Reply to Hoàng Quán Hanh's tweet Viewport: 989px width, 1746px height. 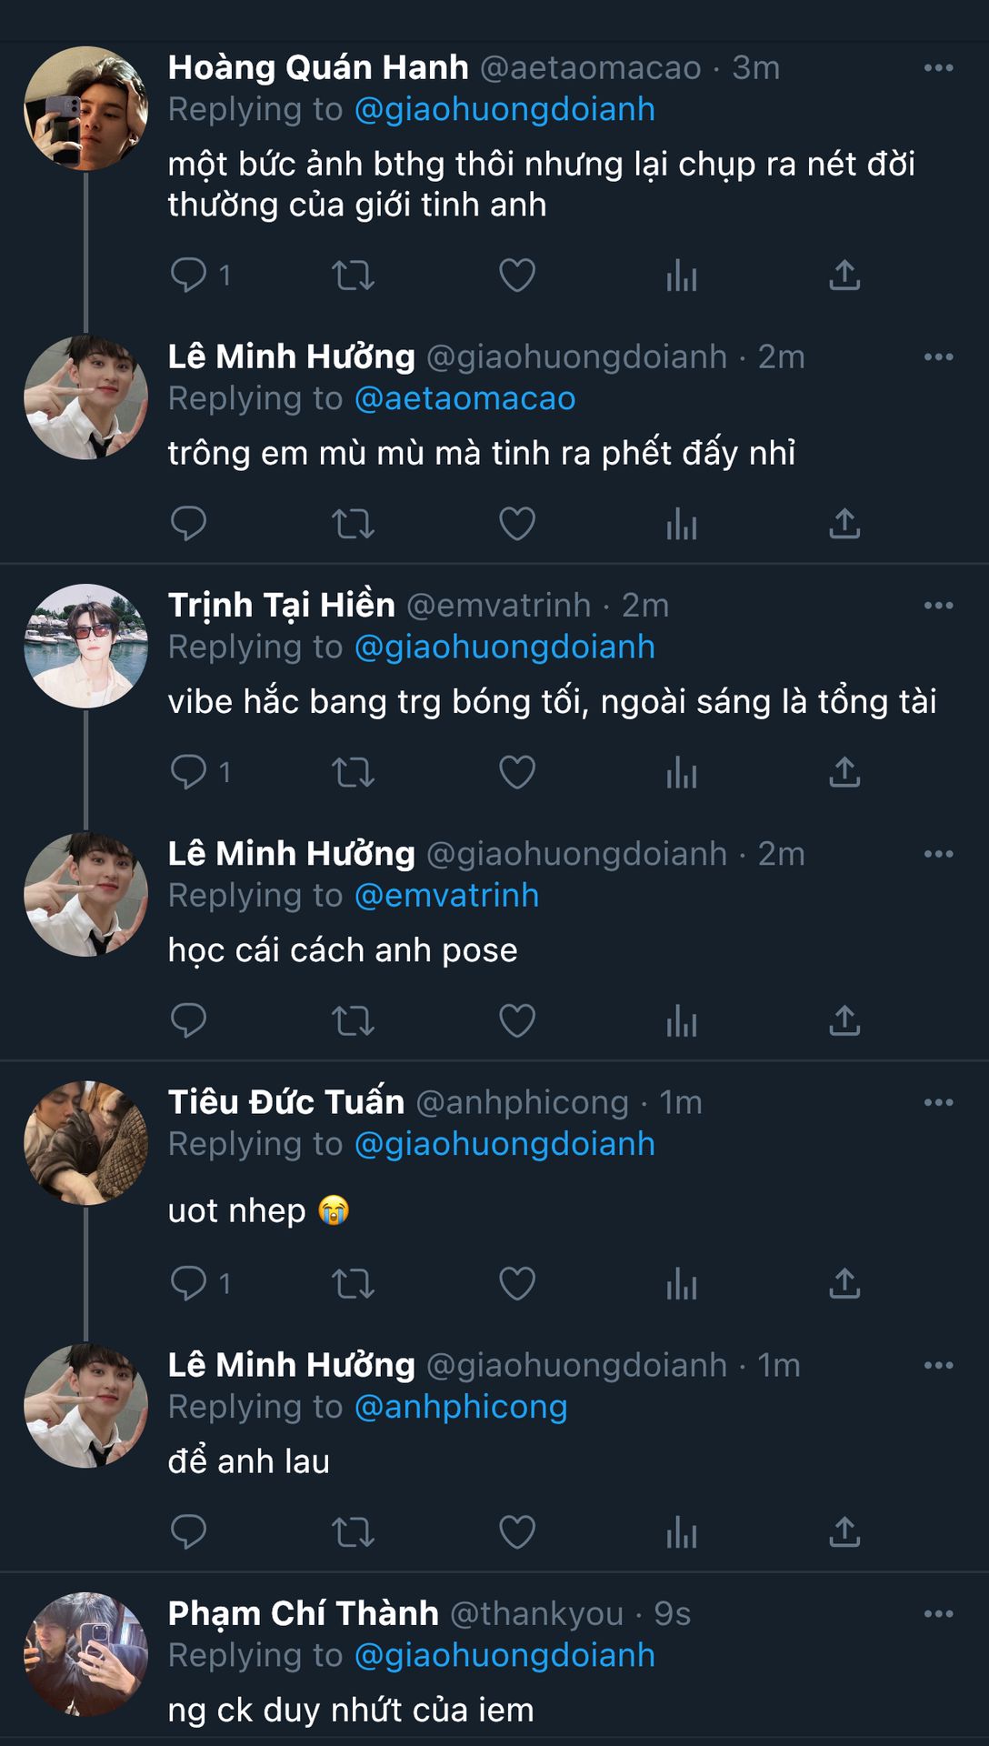coord(189,275)
